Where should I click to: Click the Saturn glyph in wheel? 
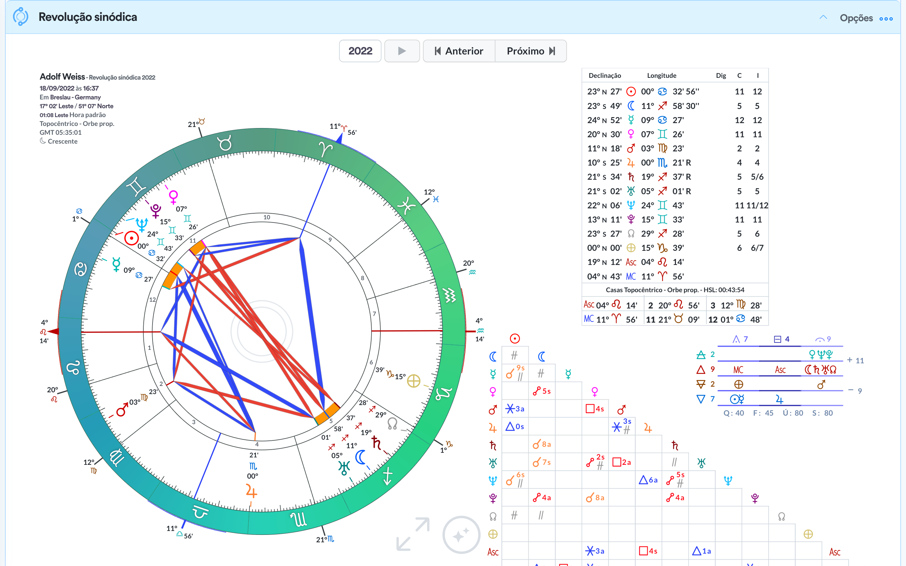[376, 443]
